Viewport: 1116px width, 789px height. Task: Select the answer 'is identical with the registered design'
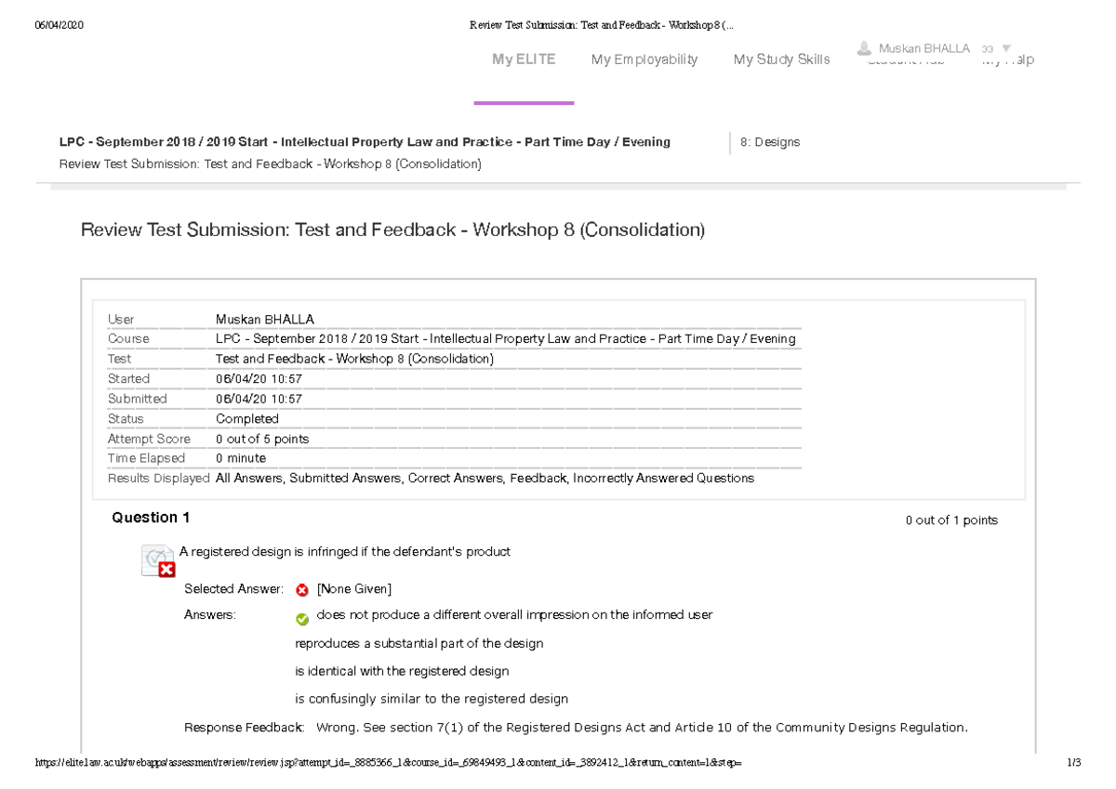pos(401,670)
